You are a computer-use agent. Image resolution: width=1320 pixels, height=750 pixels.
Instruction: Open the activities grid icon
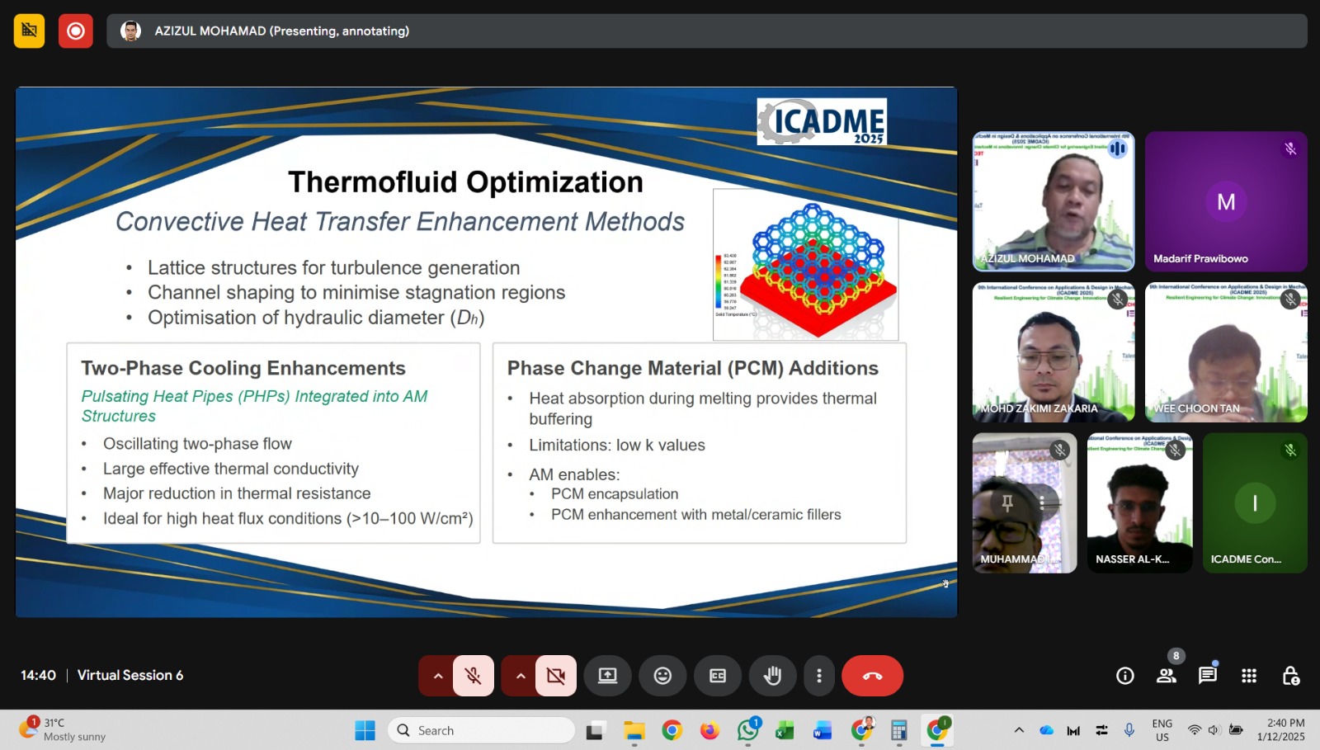(x=1248, y=676)
